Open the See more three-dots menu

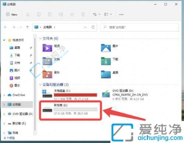[121, 15]
